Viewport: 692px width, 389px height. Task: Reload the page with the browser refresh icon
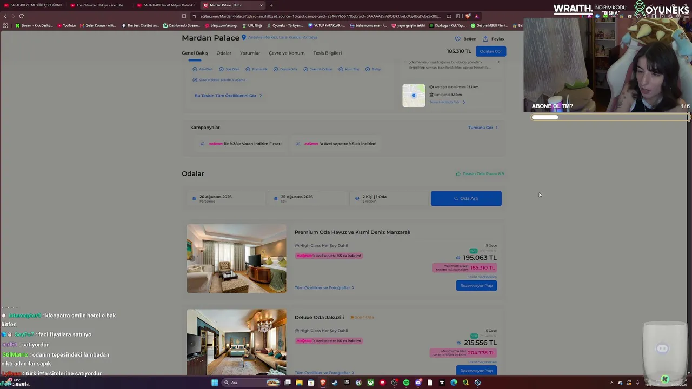point(22,16)
